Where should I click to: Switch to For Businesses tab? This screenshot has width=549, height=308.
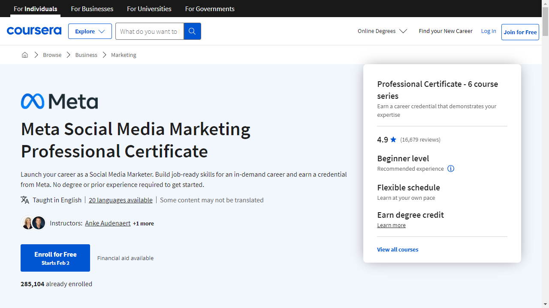[92, 9]
